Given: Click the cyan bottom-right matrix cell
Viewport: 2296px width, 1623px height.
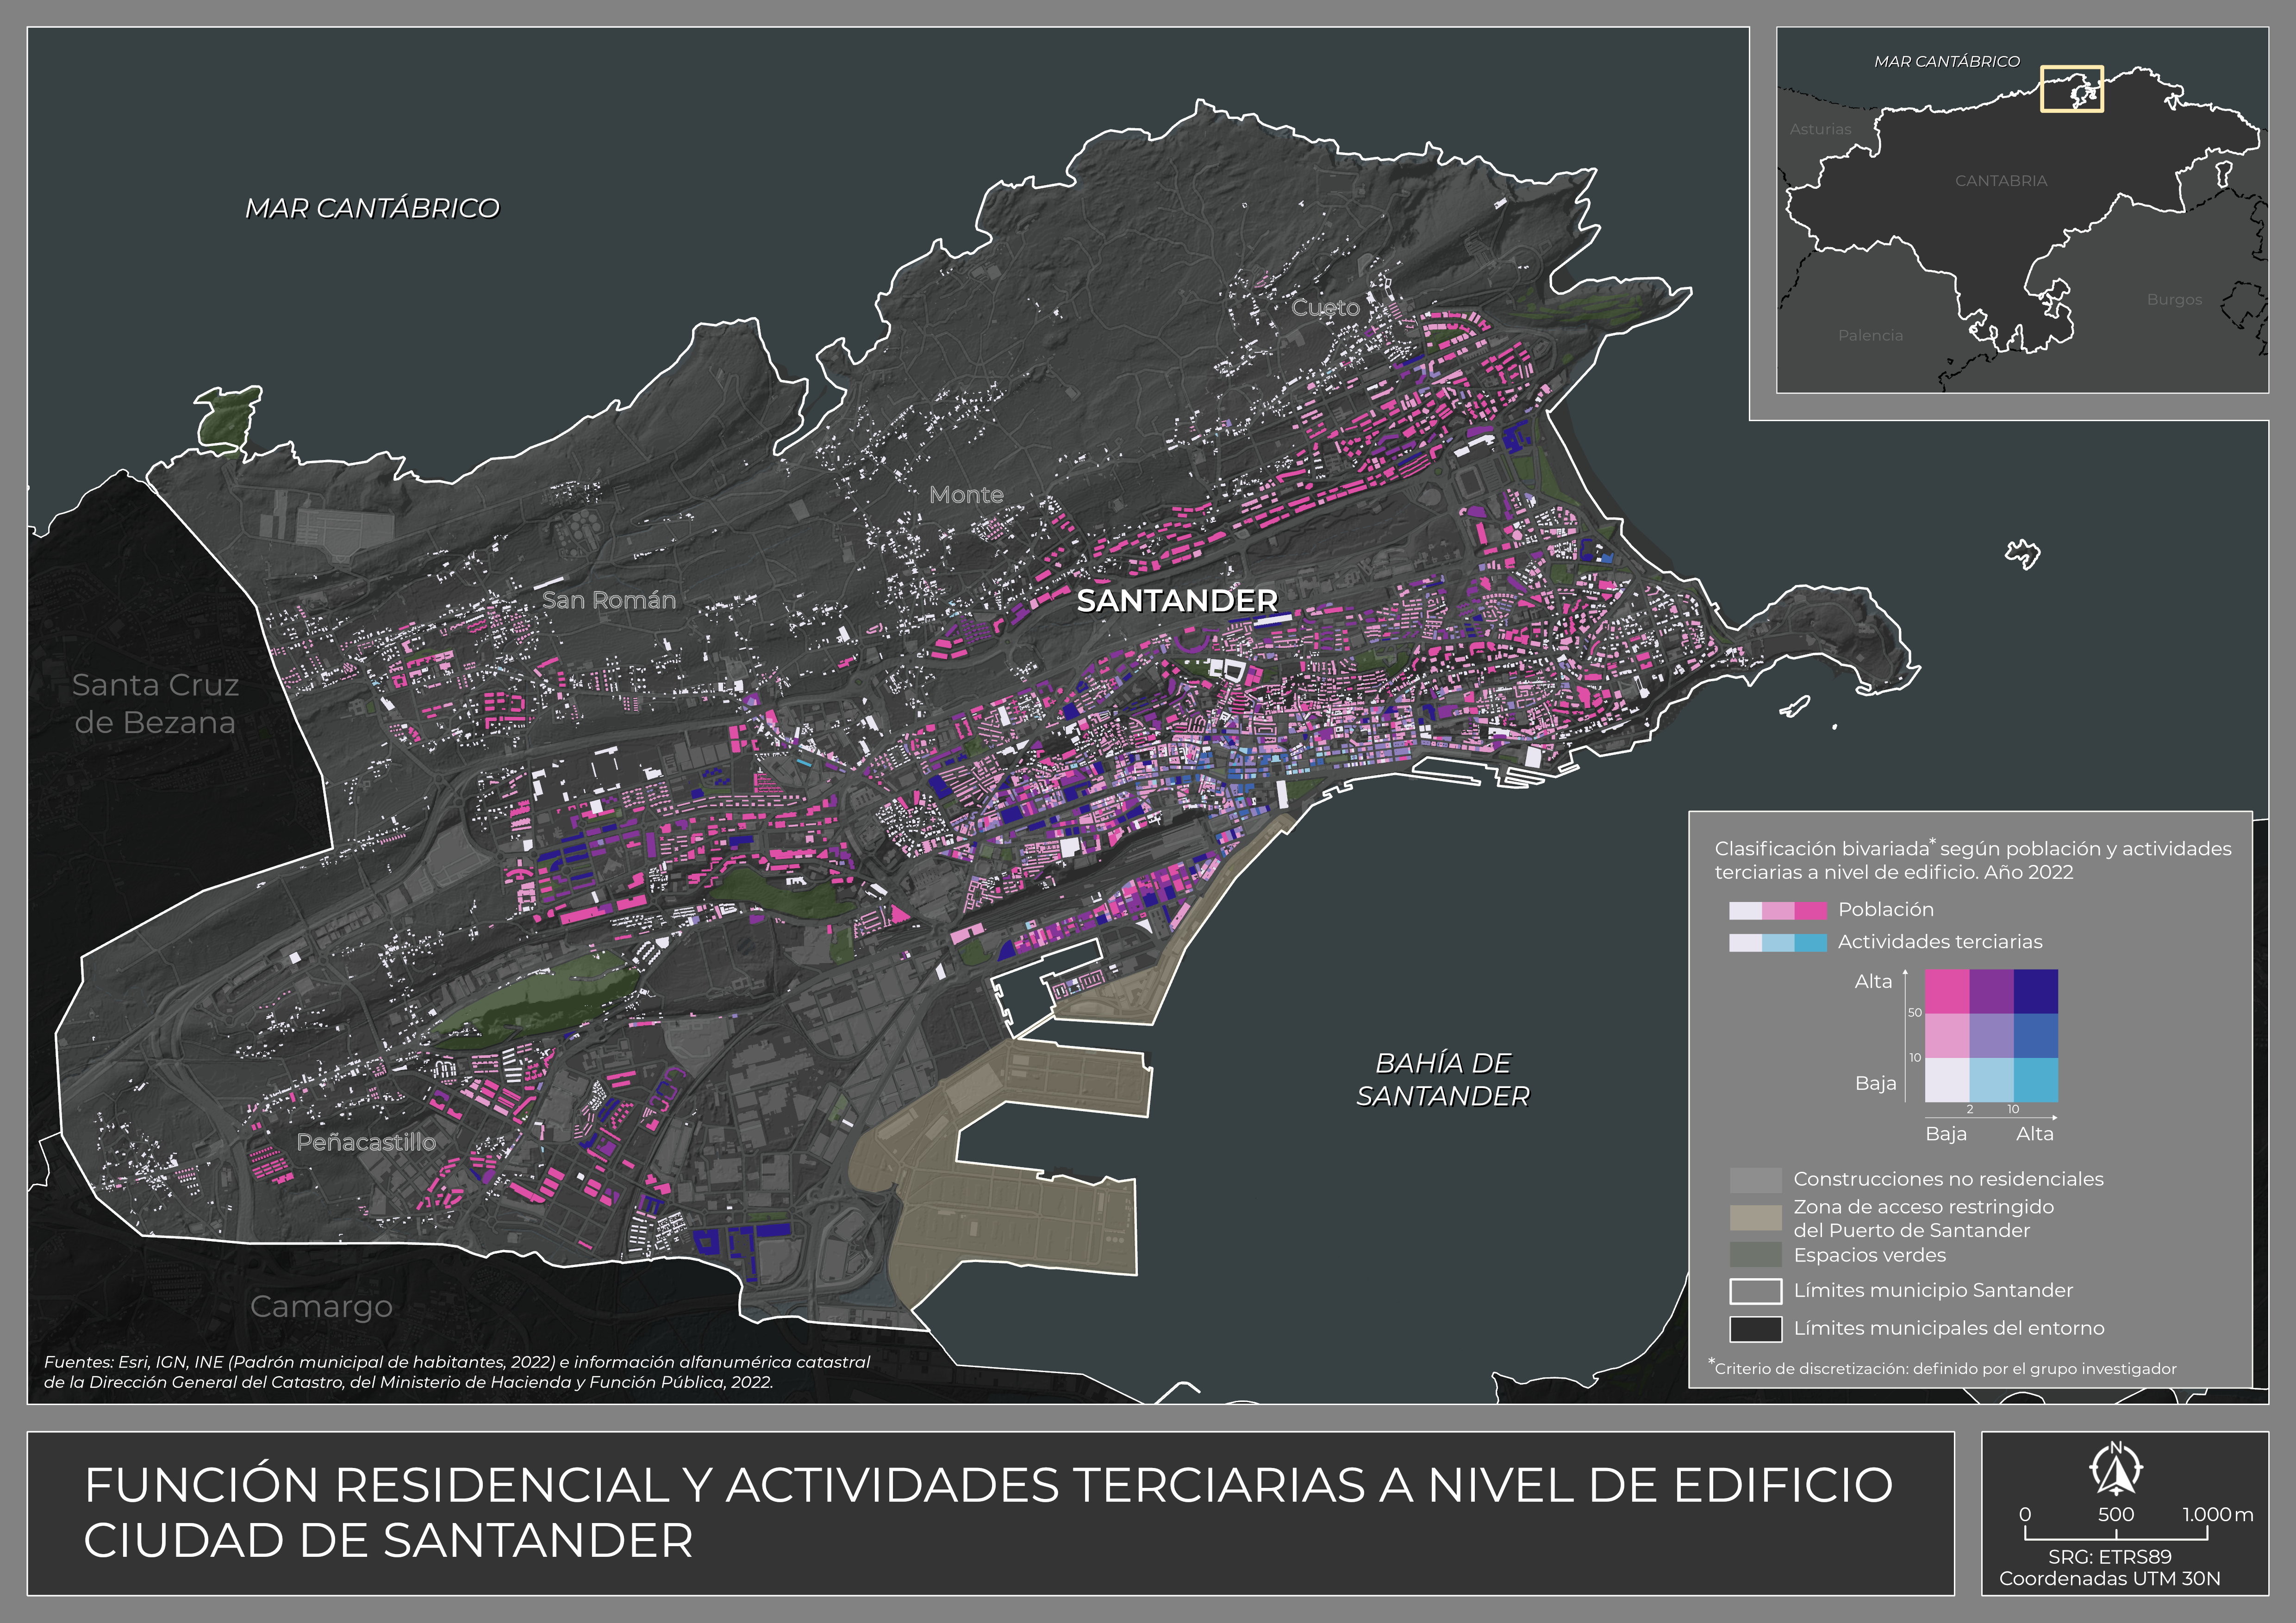Looking at the screenshot, I should (2035, 1080).
